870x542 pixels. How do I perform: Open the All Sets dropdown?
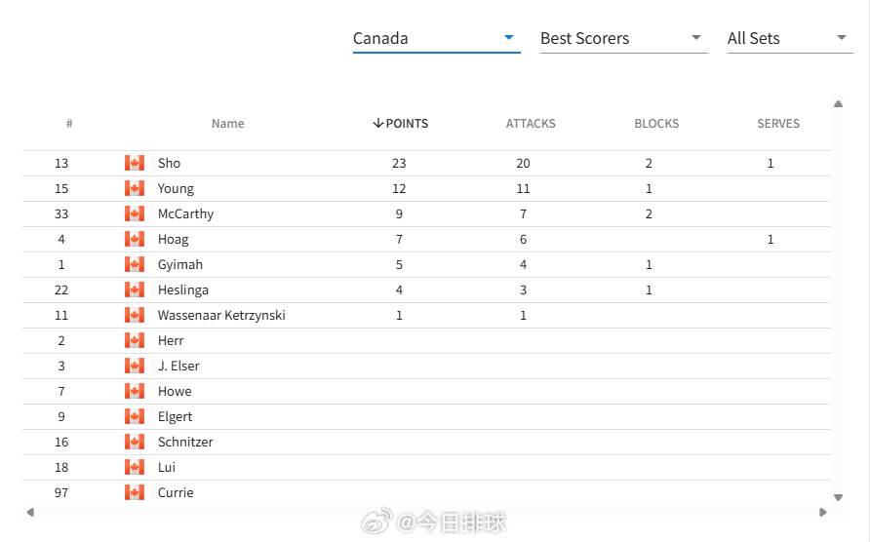tap(790, 38)
